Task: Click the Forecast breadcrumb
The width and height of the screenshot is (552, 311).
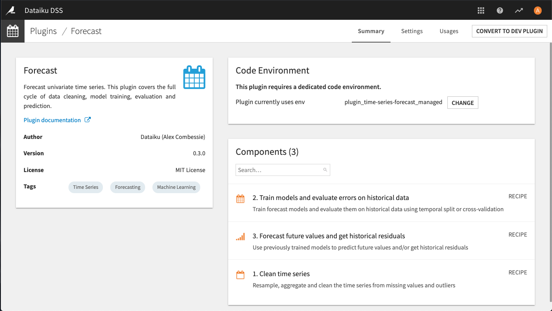Action: 86,31
